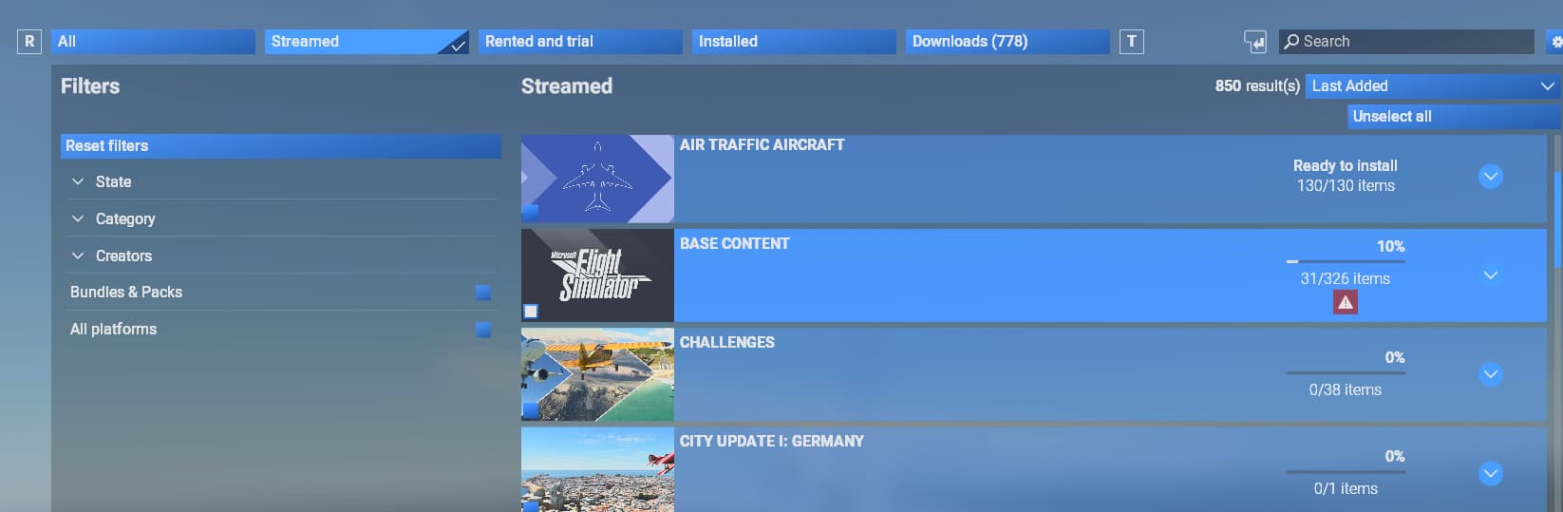Click the enter-key icon beside search

1254,42
